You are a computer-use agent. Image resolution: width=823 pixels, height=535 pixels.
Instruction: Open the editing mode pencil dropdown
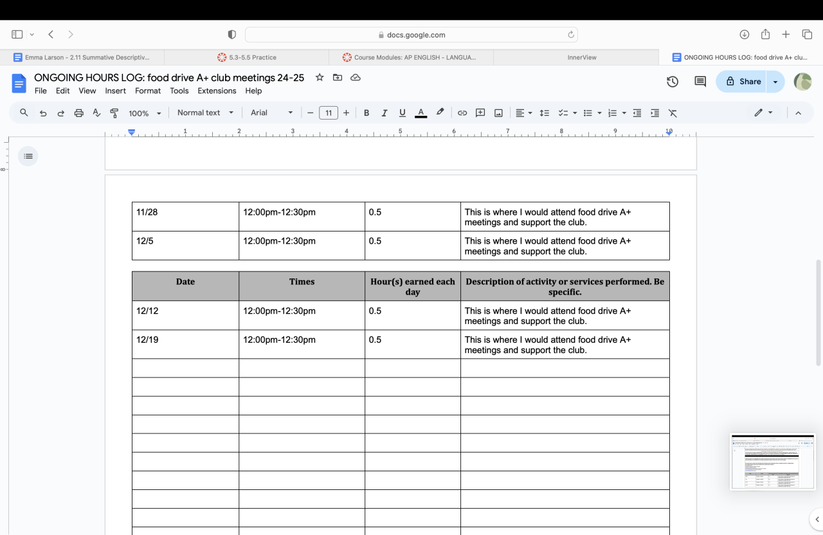tap(763, 113)
